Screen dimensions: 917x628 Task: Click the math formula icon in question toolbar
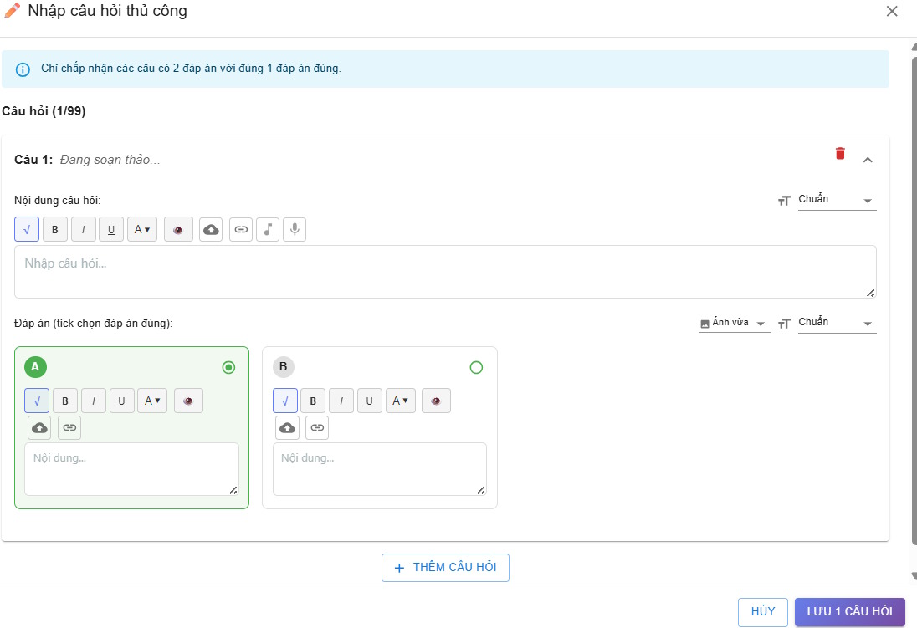27,230
